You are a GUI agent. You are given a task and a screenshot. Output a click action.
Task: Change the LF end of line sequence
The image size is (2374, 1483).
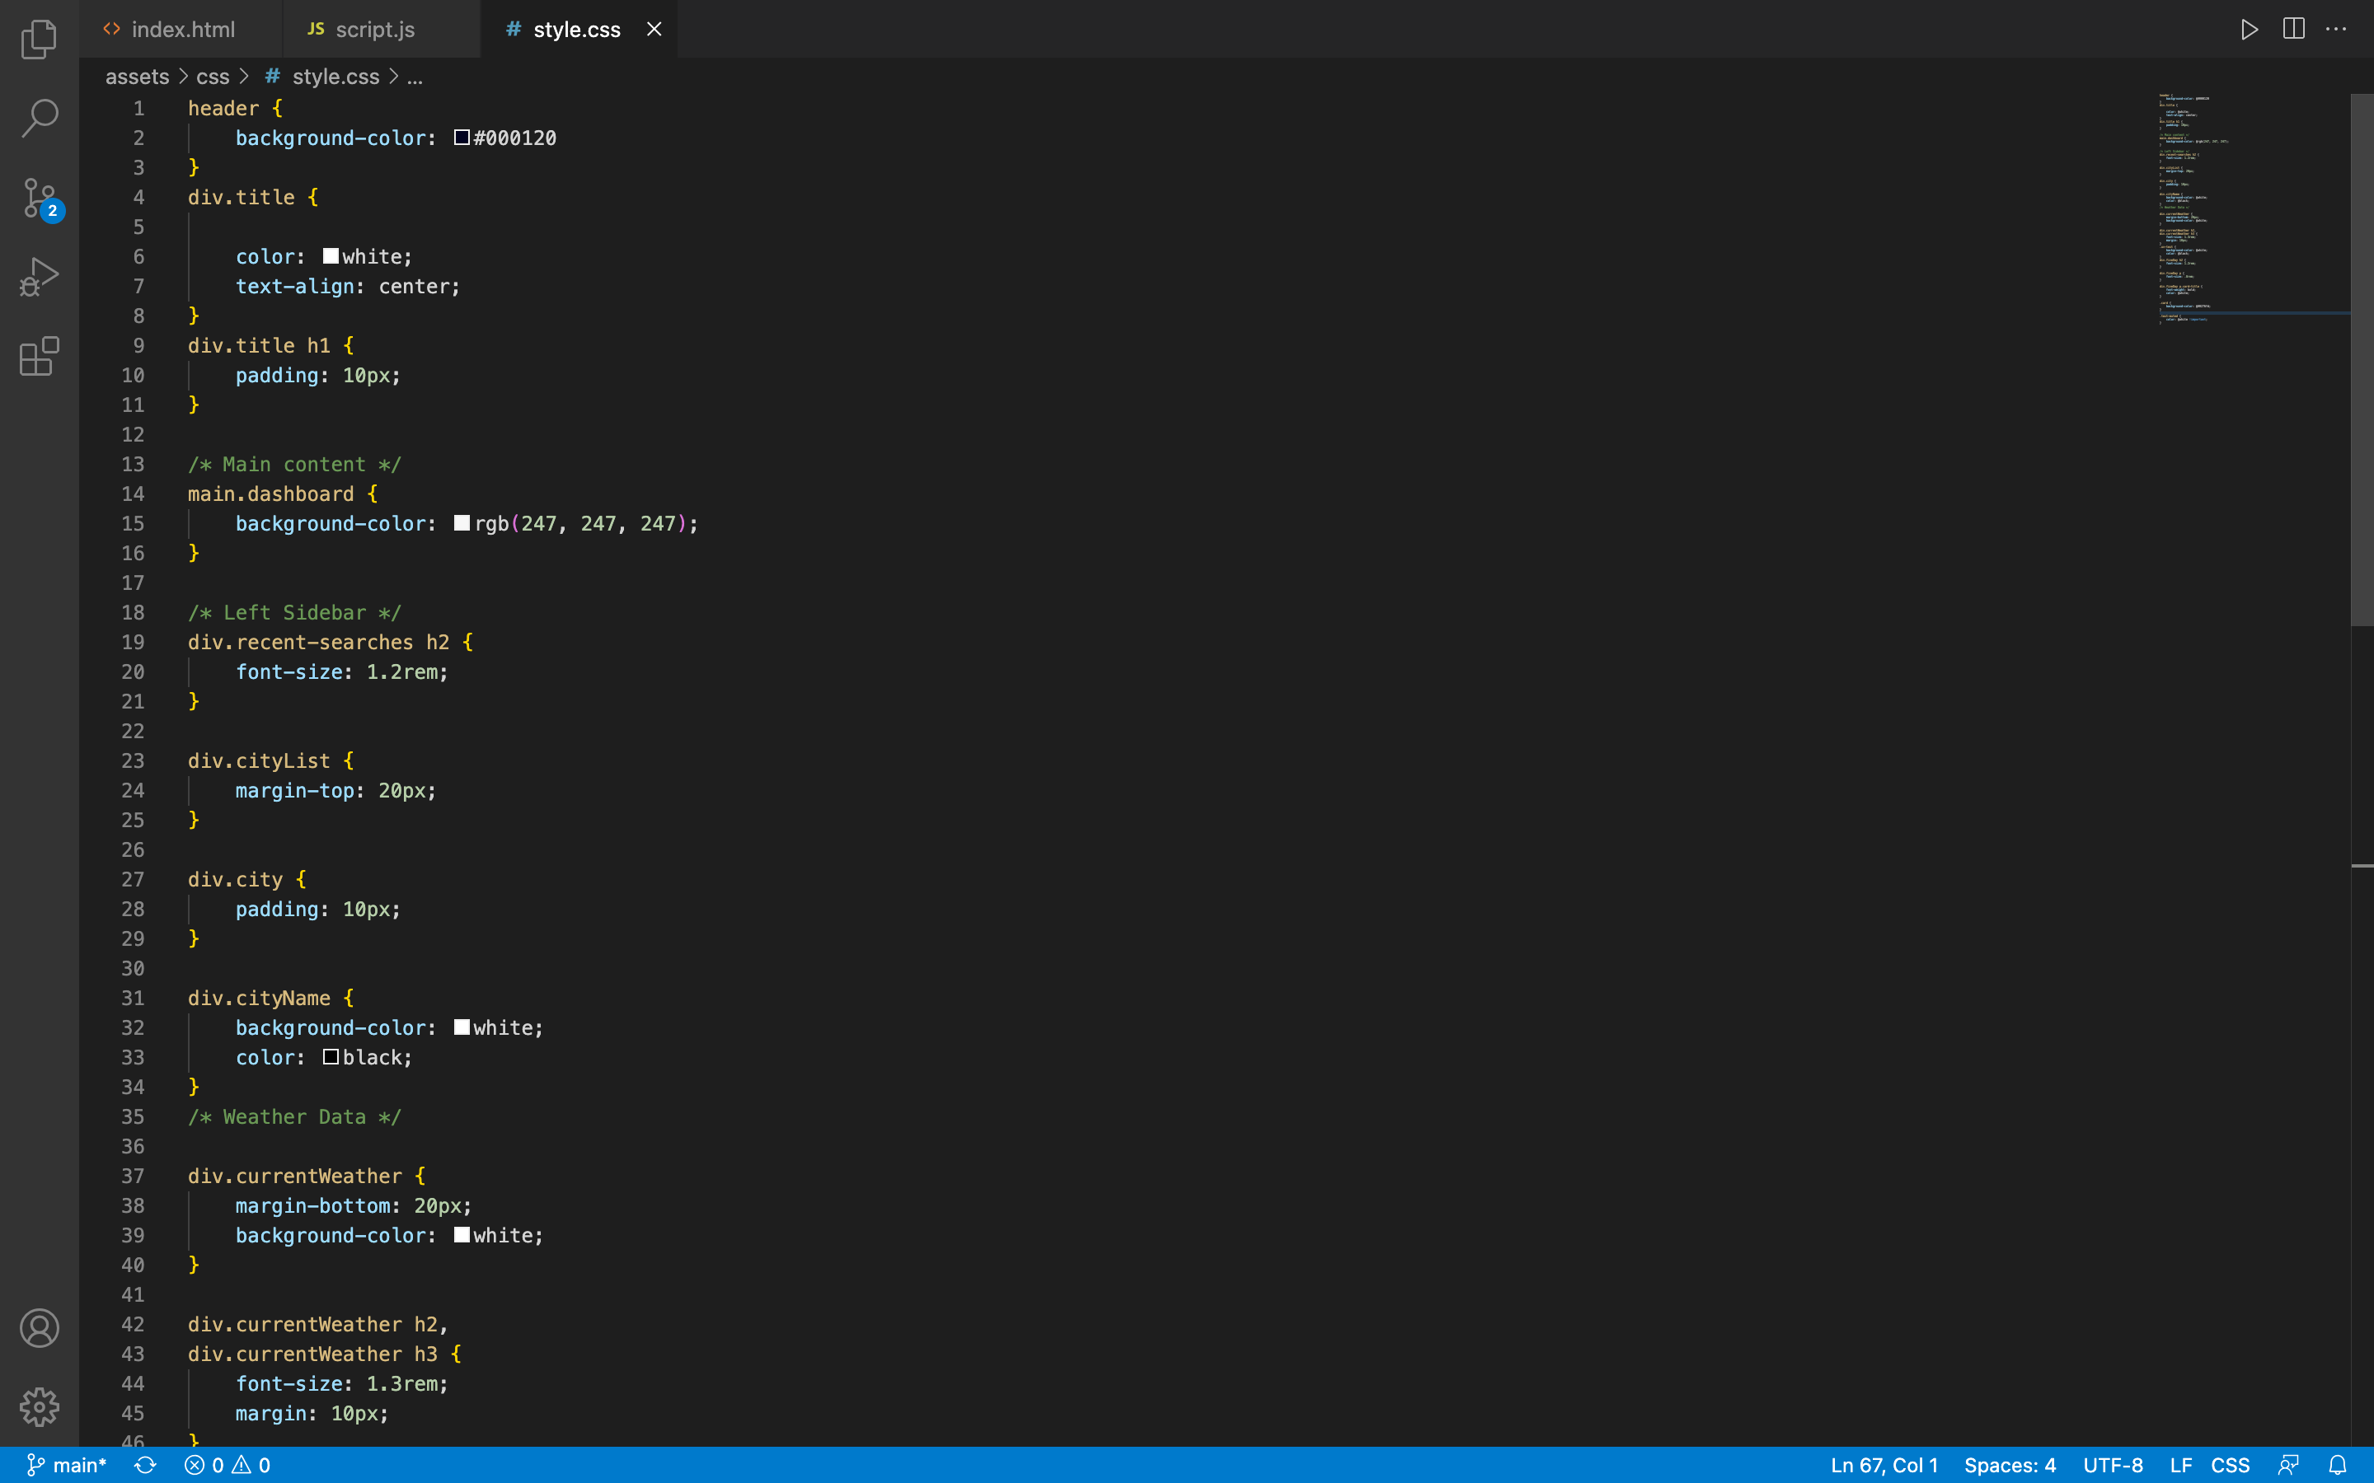click(x=2179, y=1466)
